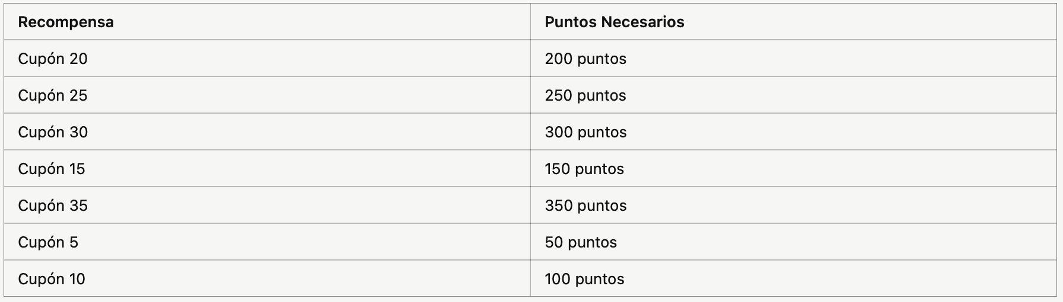Viewport: 1063px width, 302px height.
Task: Click the number 25 in Cupón 25
Action: coord(78,95)
